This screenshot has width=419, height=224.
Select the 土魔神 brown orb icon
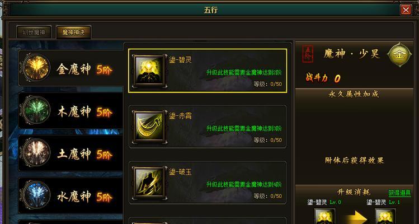36,152
